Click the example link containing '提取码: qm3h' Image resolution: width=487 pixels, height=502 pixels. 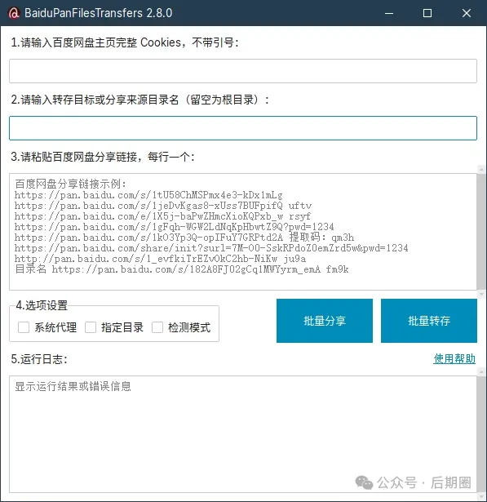tap(184, 238)
